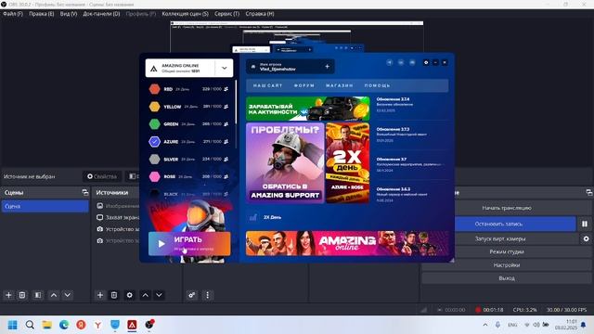Float the Controls dock panel

coord(588,192)
